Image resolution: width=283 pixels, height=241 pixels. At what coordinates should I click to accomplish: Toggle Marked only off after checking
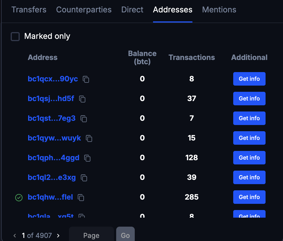[15, 36]
